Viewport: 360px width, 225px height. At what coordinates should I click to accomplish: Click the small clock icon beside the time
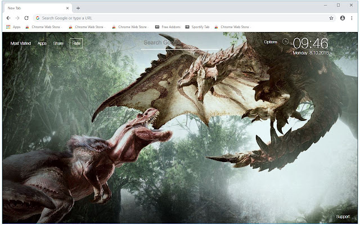click(285, 41)
